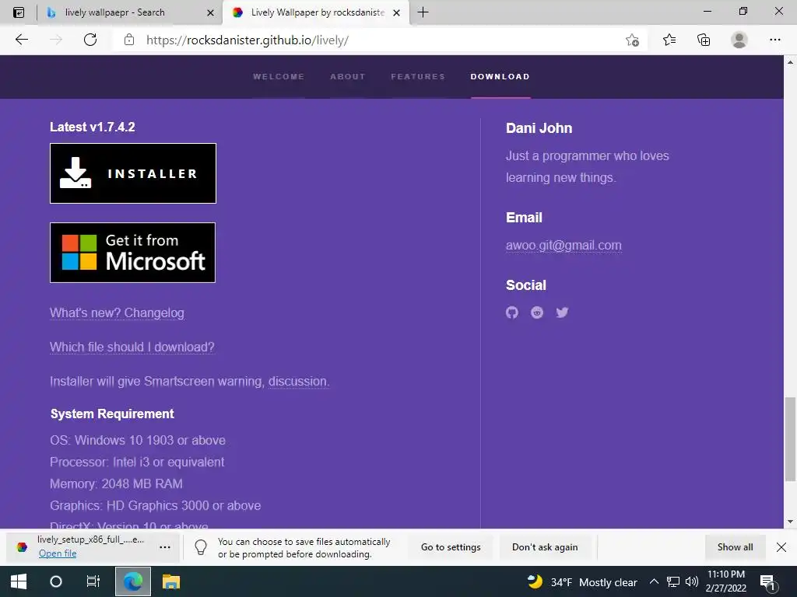Open Task View on taskbar

click(93, 581)
